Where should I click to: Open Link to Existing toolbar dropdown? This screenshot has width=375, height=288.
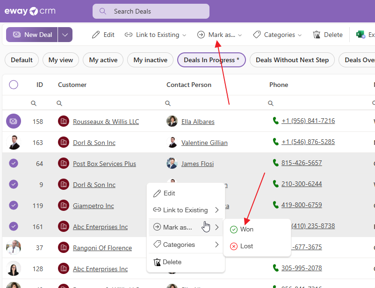pyautogui.click(x=155, y=35)
